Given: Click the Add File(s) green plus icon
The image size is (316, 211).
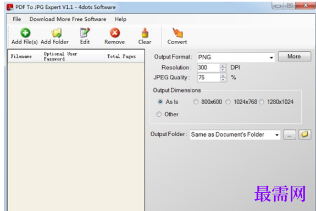Looking at the screenshot, I should 25,33.
